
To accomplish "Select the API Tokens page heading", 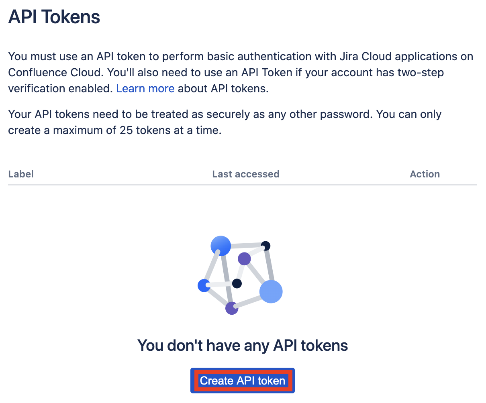I will click(x=54, y=17).
